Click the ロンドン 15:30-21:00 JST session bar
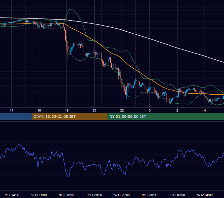This screenshot has height=198, width=224. point(70,116)
